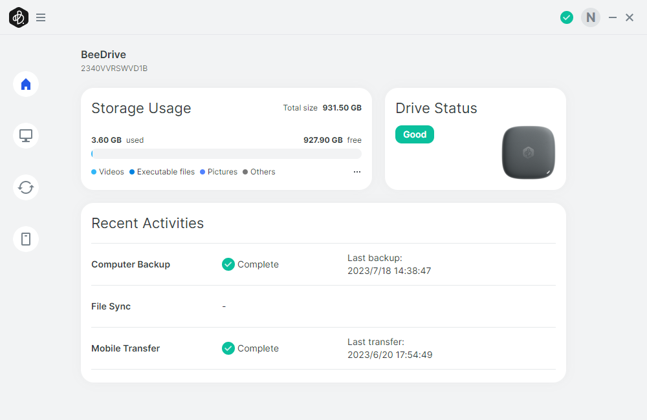Click last transfer time 2023/6/20 17:54:49
The height and width of the screenshot is (420, 647).
pos(389,355)
